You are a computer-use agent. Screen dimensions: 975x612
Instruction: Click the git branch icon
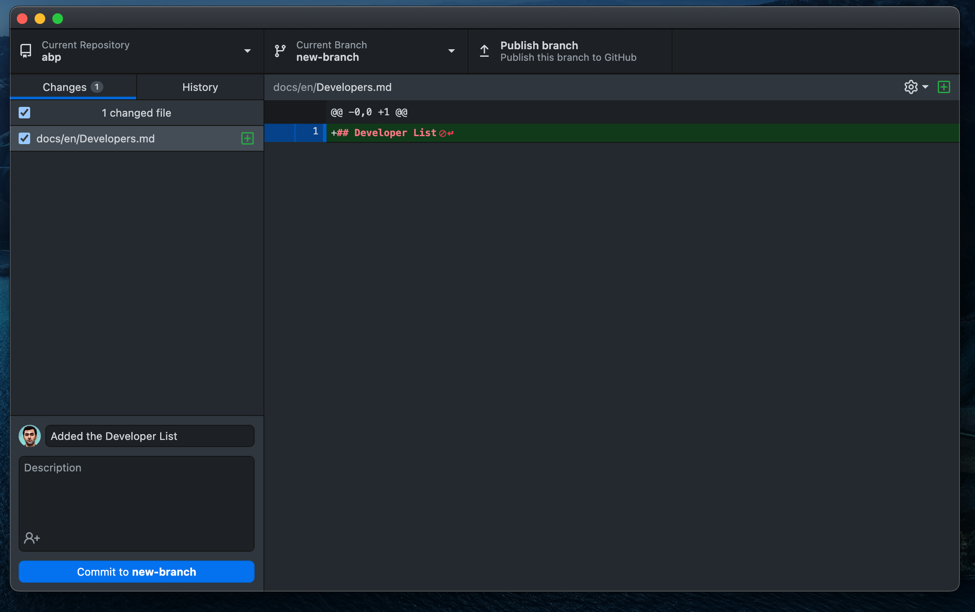point(280,51)
